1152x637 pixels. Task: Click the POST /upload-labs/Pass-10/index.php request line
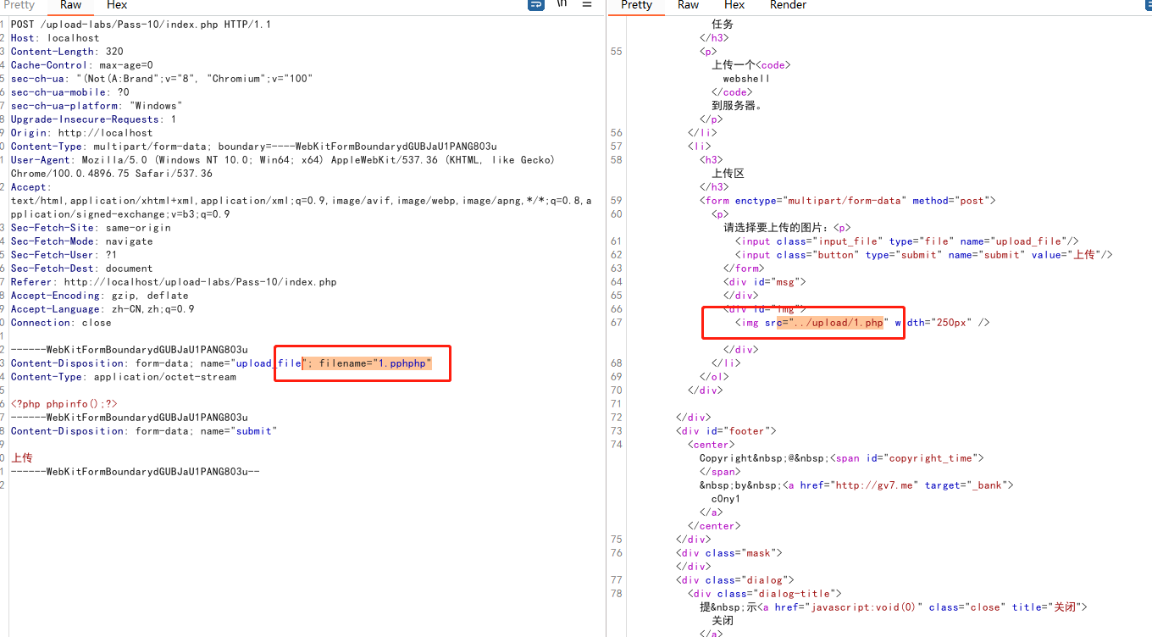(x=141, y=25)
